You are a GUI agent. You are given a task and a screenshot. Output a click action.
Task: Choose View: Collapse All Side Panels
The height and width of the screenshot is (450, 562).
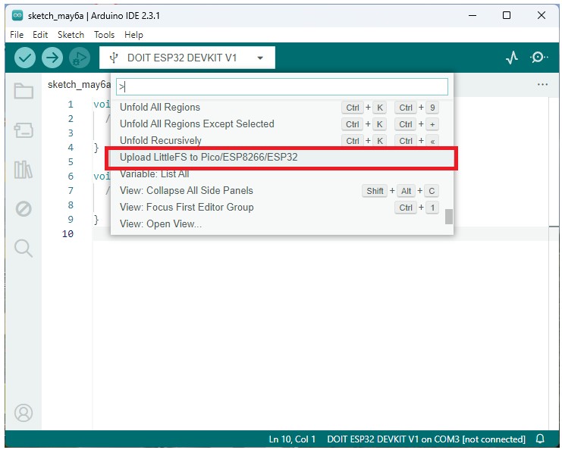[x=187, y=191]
